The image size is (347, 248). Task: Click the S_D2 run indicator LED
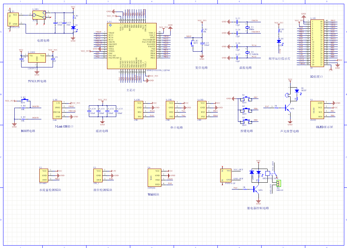coord(279,41)
